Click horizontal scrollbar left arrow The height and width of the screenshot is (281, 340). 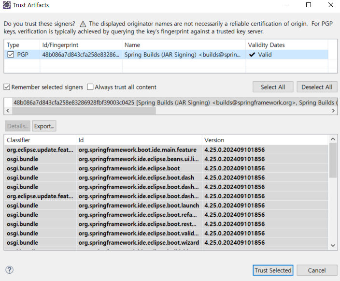(8, 111)
